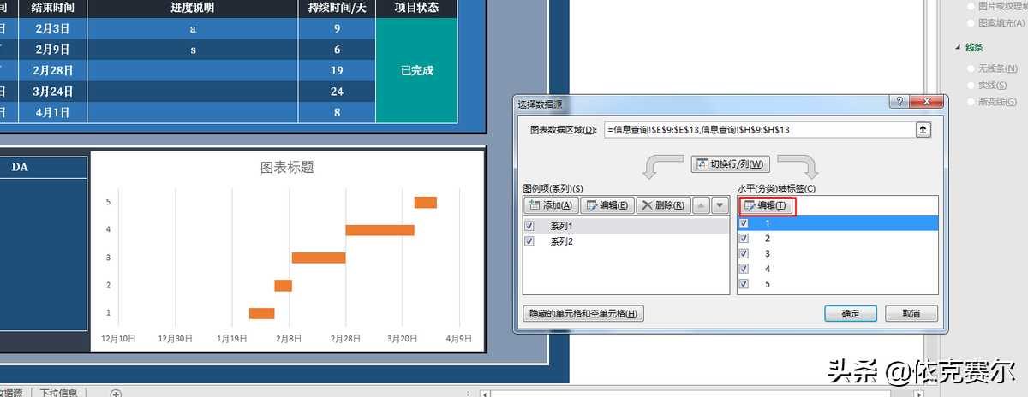Move series down arrow
This screenshot has width=1028, height=397.
[720, 205]
